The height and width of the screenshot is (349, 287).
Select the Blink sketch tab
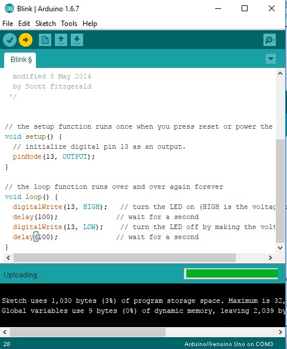(x=20, y=60)
